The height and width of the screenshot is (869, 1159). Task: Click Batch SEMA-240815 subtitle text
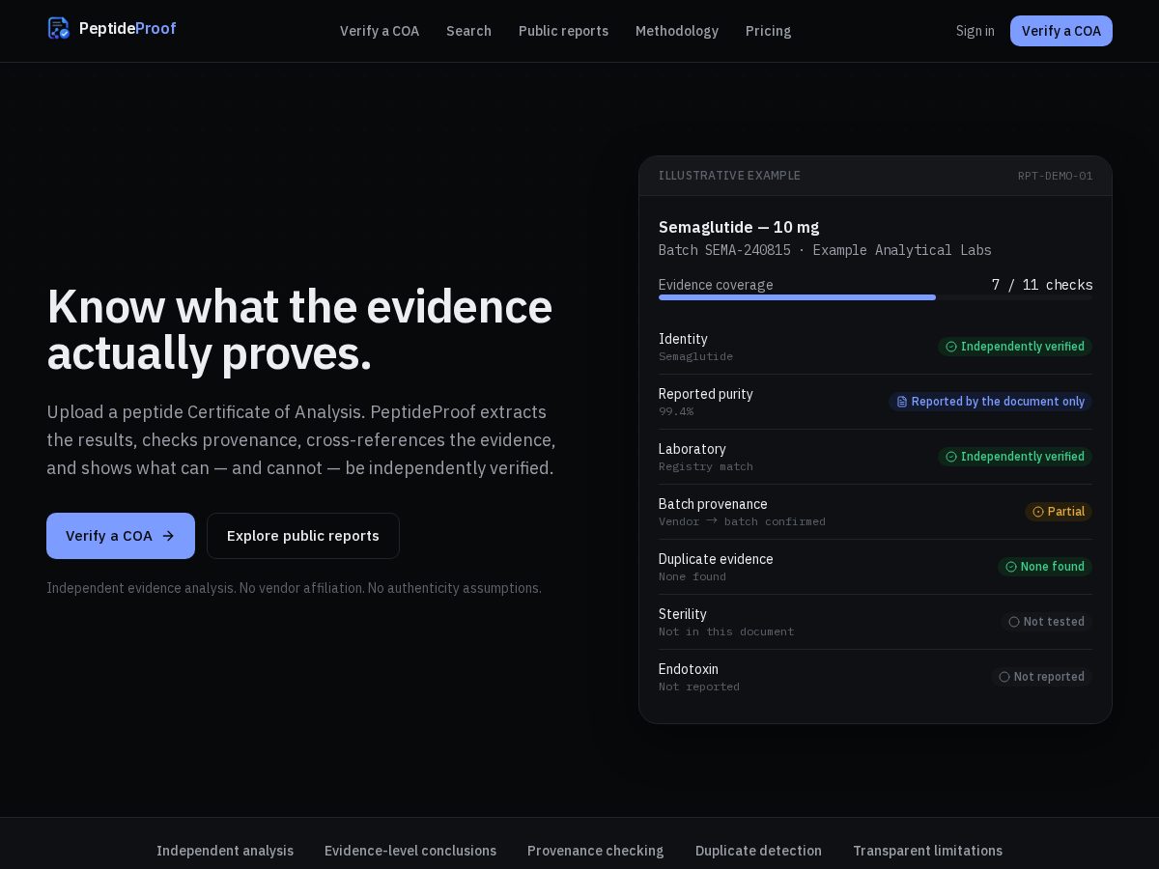825,250
